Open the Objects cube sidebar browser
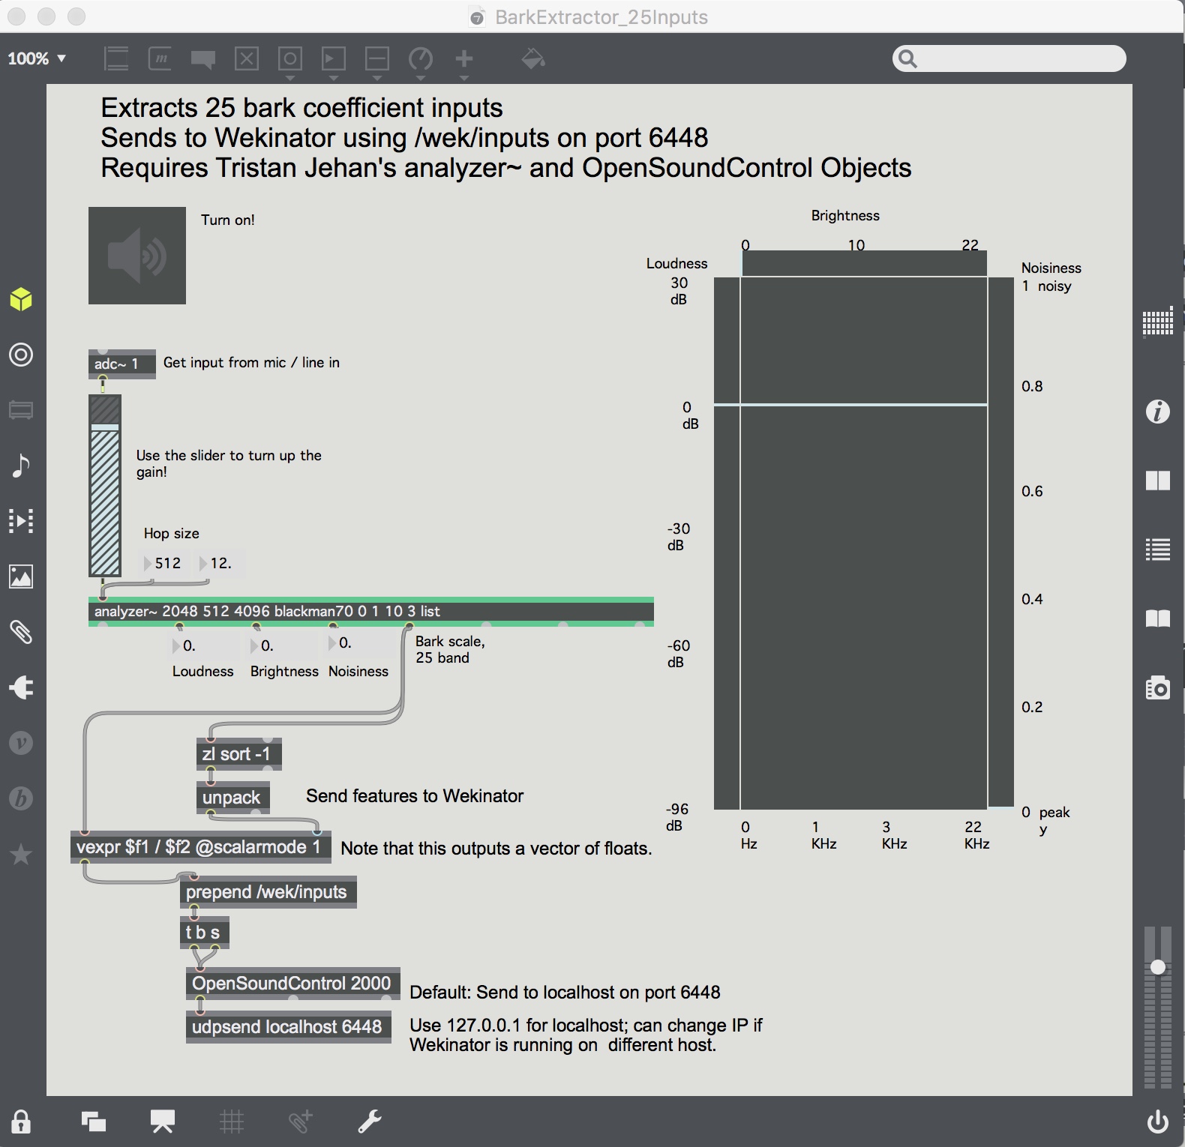 (21, 299)
